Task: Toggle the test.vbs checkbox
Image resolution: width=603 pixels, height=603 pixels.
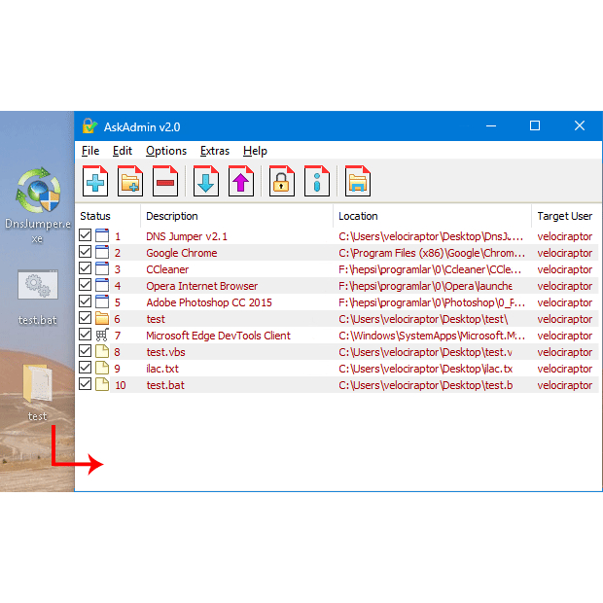Action: (85, 351)
